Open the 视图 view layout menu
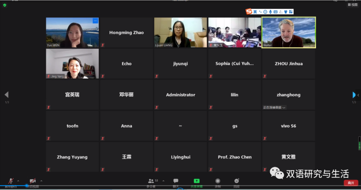This screenshot has height=190, width=361. tap(353, 5)
